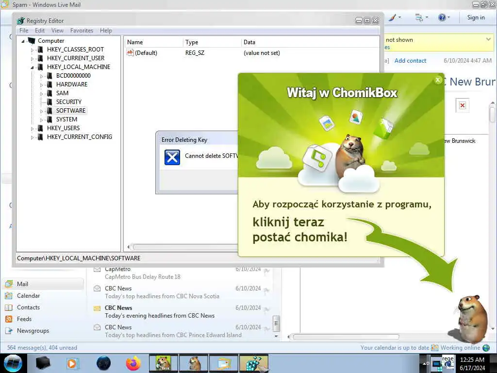
Task: Flag the CBC Nova Scotia message
Action: (x=267, y=290)
